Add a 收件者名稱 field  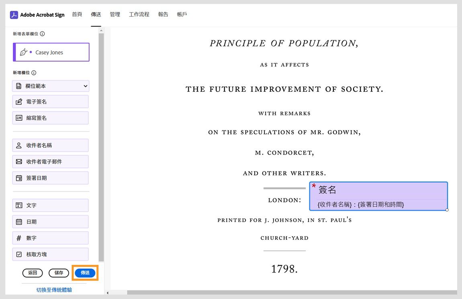(50, 146)
